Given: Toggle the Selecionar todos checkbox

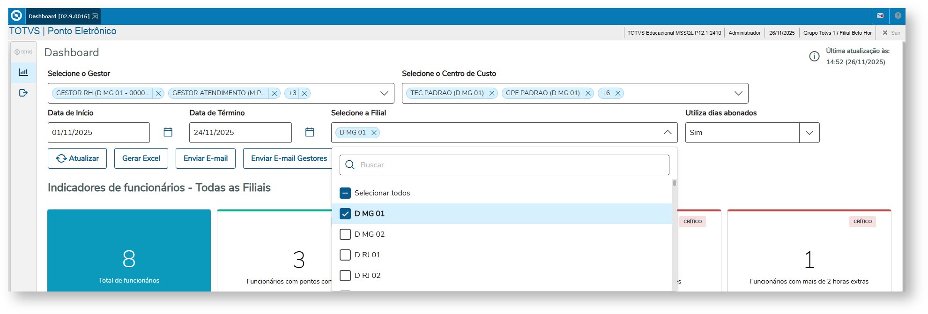Looking at the screenshot, I should click(345, 193).
